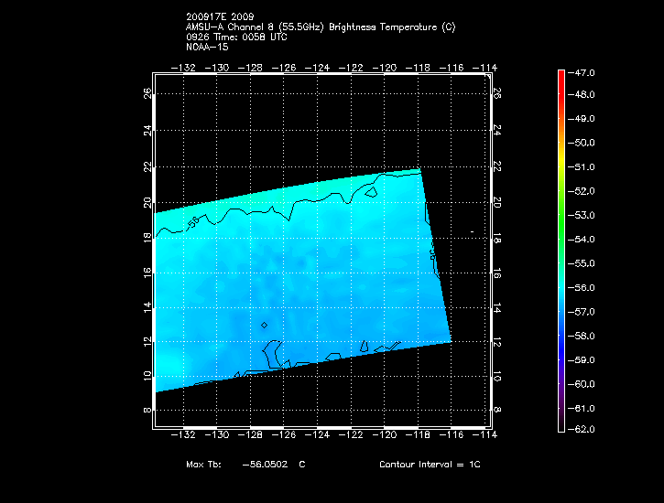Select the -55.0 tick label on color bar
The image size is (664, 503).
583,263
